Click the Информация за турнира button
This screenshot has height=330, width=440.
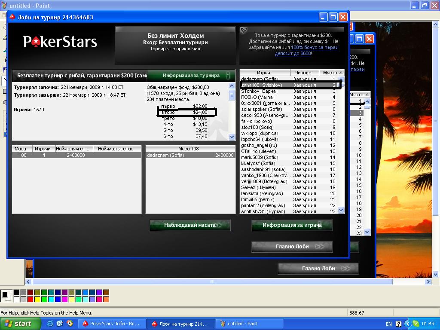(x=191, y=76)
